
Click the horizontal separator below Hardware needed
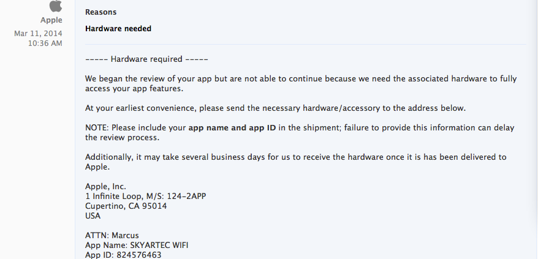305,44
